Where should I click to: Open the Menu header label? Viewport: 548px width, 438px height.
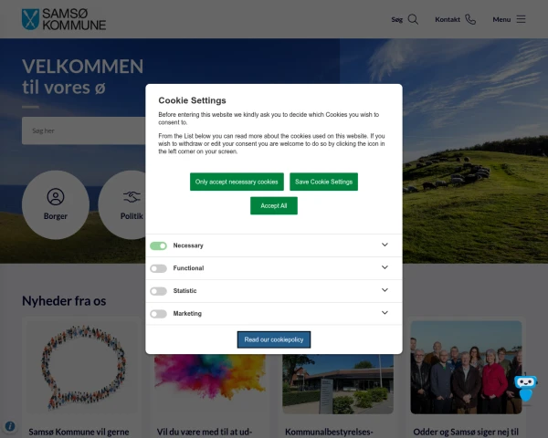(x=501, y=19)
